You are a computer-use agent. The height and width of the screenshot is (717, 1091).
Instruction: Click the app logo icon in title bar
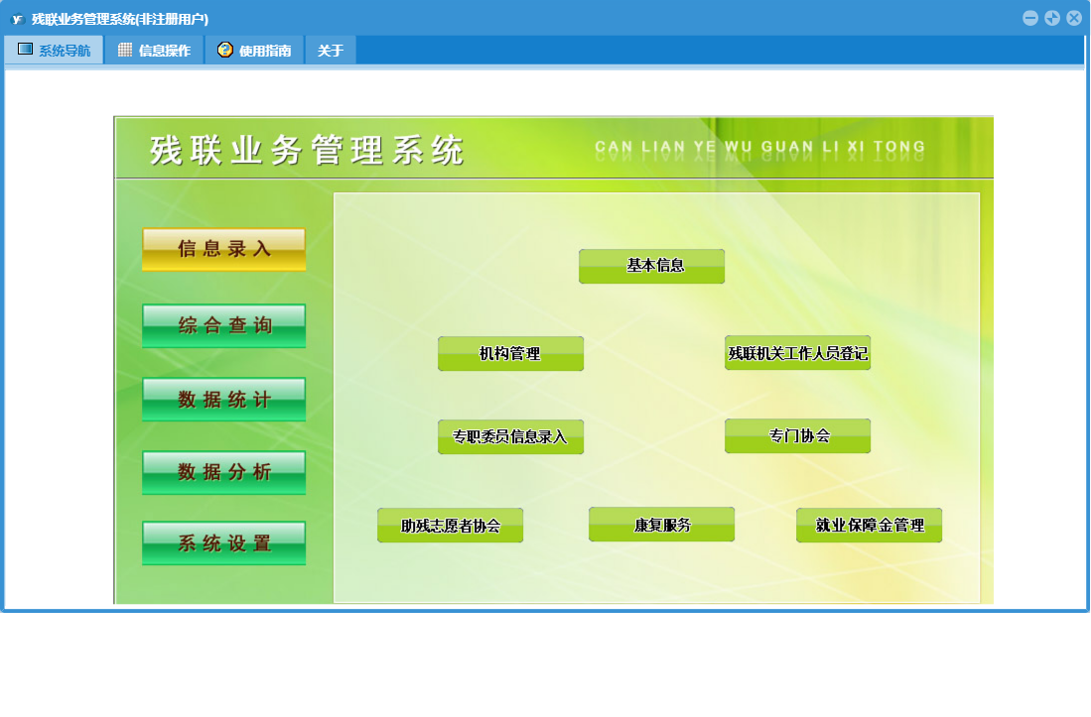point(18,19)
